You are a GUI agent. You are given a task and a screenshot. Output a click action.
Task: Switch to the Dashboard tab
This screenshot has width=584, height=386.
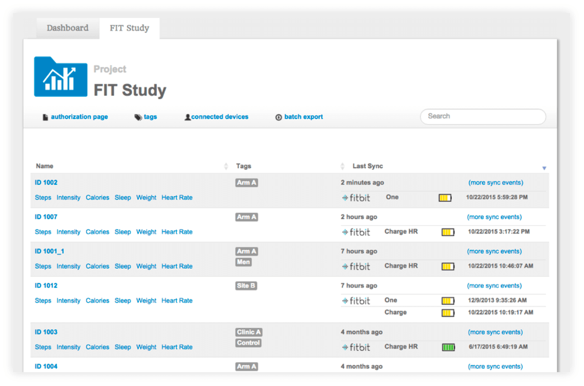(x=67, y=28)
